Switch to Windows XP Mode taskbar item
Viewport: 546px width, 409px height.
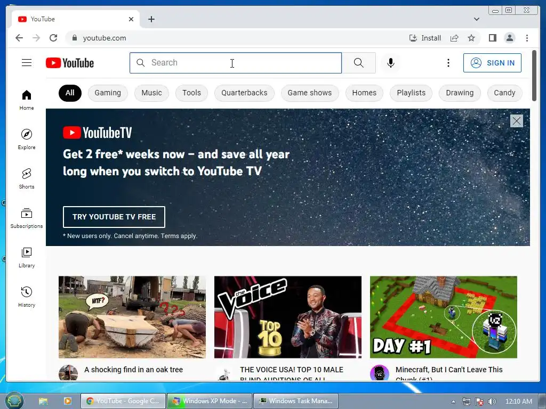click(210, 401)
